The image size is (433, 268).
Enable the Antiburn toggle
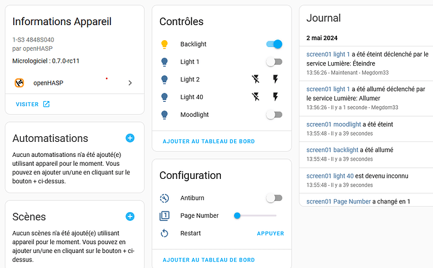[274, 198]
